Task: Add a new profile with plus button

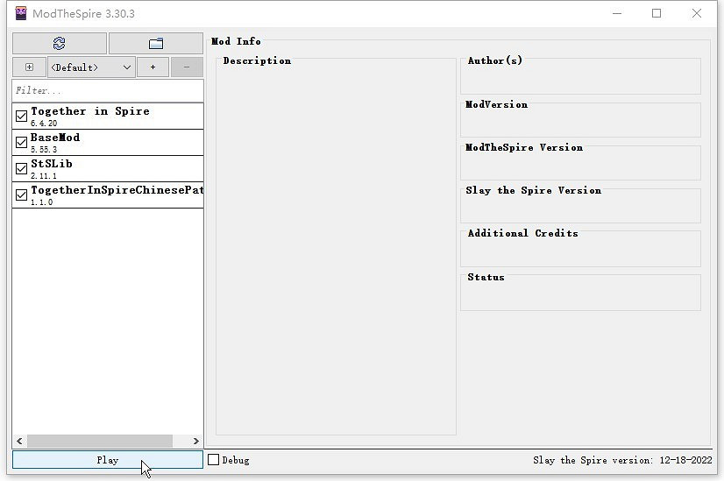Action: coord(153,67)
